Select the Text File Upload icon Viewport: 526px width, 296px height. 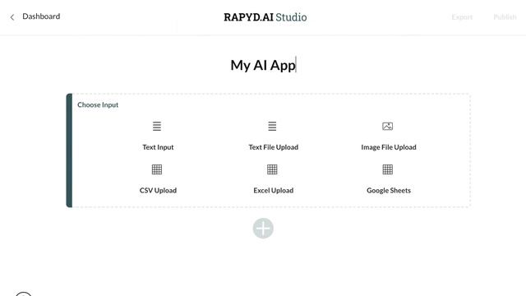[x=272, y=126]
